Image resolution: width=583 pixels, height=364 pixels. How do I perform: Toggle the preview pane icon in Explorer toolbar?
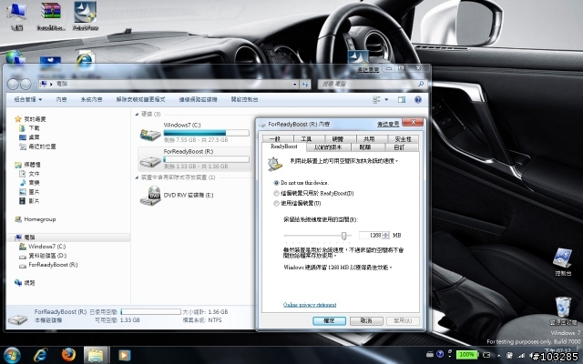click(x=402, y=99)
